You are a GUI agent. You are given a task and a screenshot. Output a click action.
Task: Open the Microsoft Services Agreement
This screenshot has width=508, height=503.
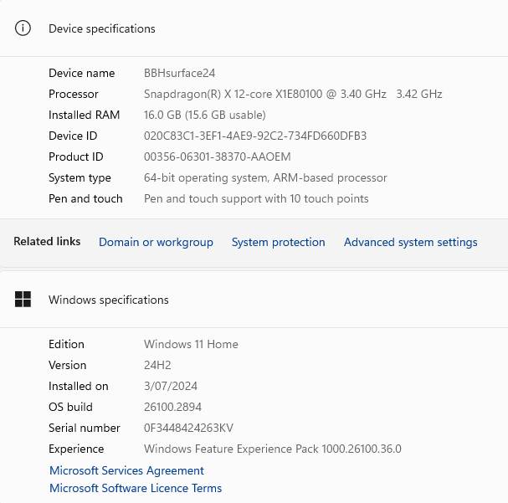pyautogui.click(x=126, y=470)
